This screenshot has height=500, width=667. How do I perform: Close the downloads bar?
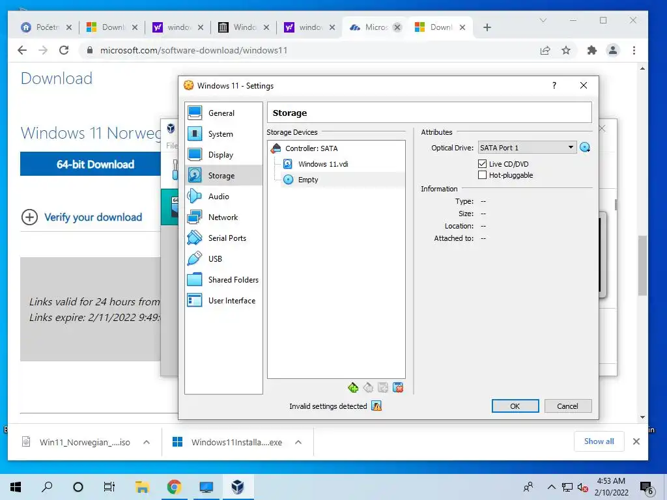click(x=636, y=441)
